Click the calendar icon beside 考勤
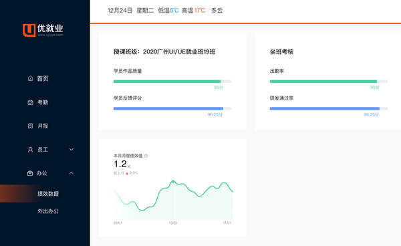 30,102
